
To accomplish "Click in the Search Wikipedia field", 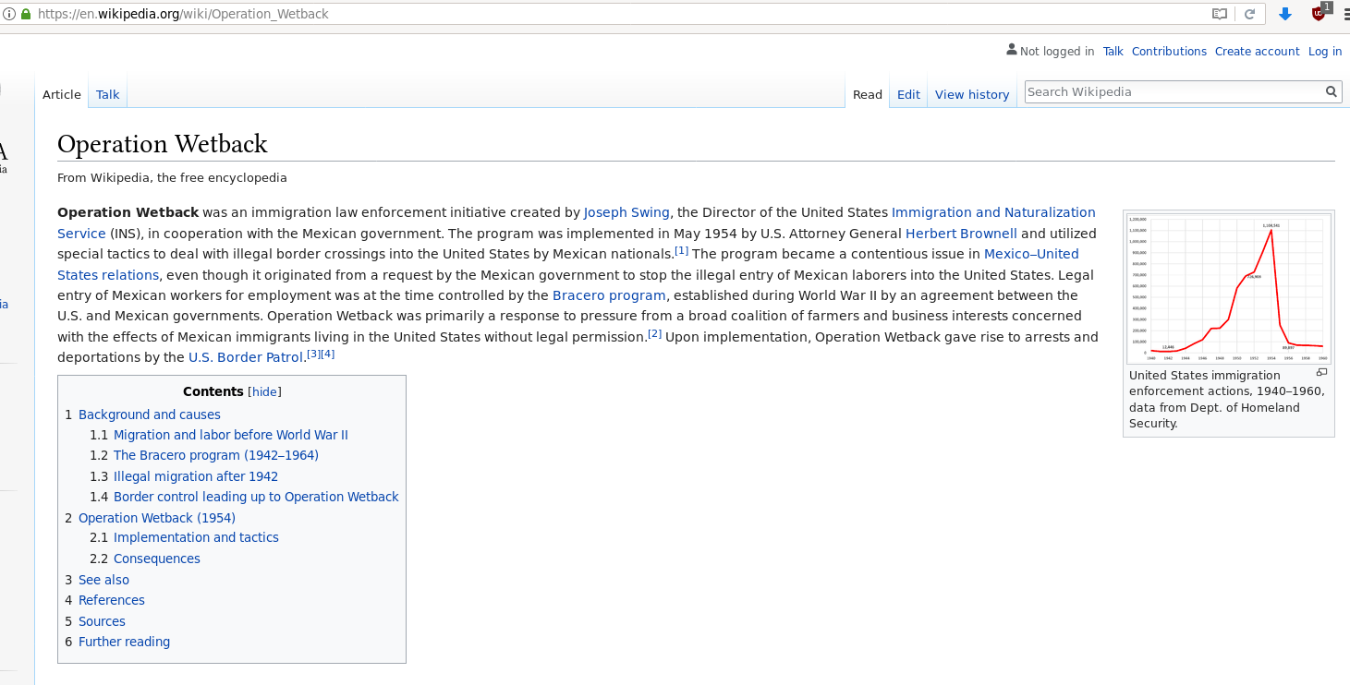I will pos(1174,91).
